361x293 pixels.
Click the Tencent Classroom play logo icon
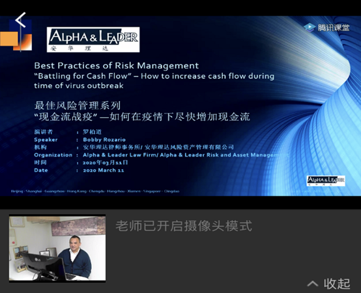tap(310, 27)
